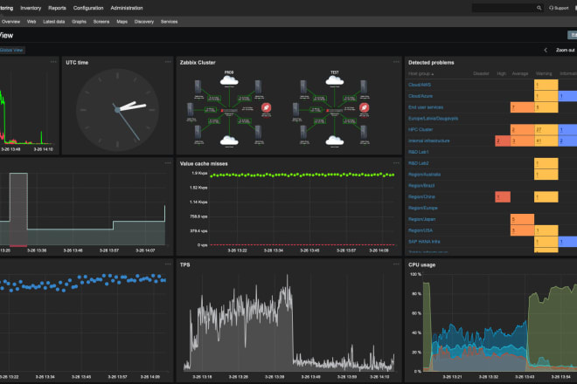Open the Value cache misses widget menu dots
The image size is (577, 384).
click(396, 163)
